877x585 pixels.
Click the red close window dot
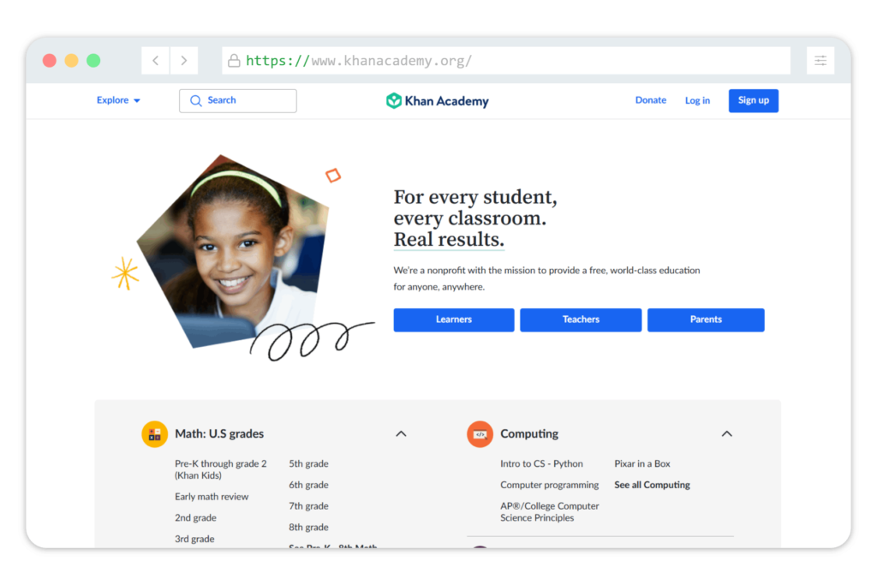(49, 61)
